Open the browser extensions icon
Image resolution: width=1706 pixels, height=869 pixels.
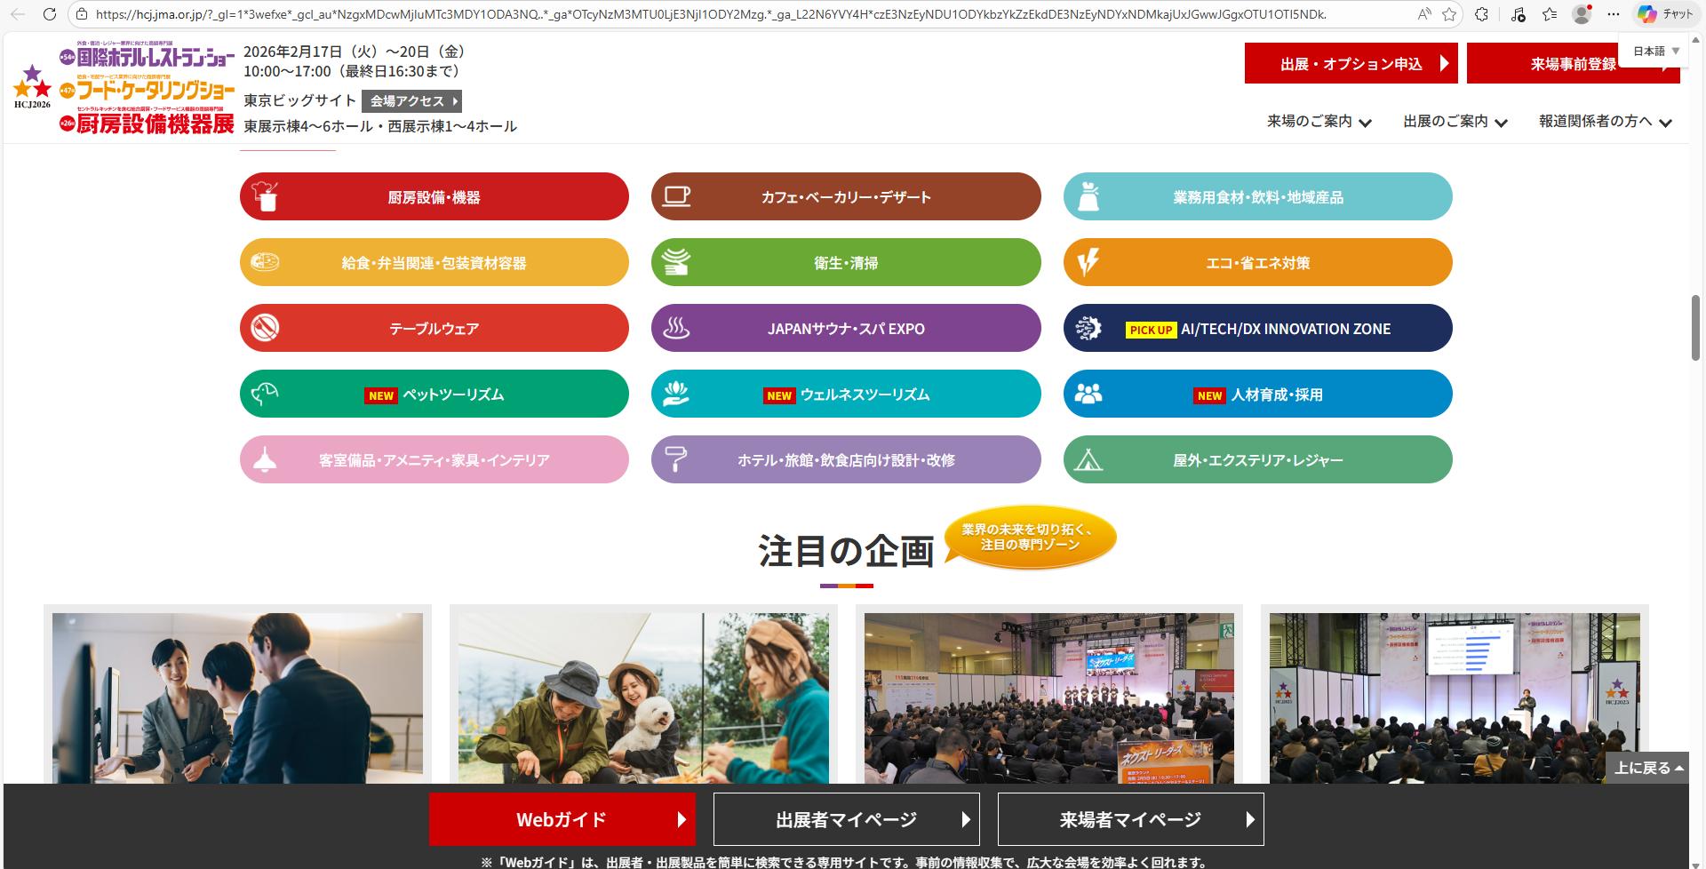point(1481,14)
